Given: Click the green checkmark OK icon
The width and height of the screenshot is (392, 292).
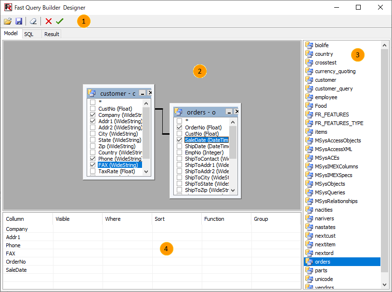Looking at the screenshot, I should [x=60, y=21].
